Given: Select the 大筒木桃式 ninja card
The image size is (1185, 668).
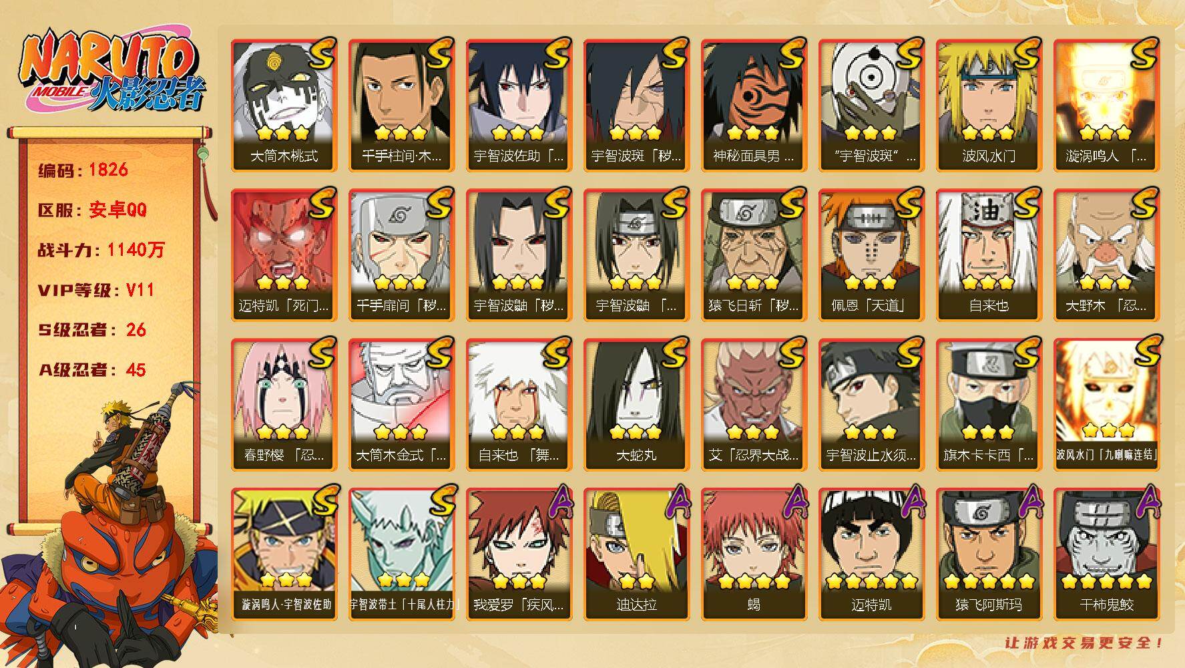Looking at the screenshot, I should point(284,106).
